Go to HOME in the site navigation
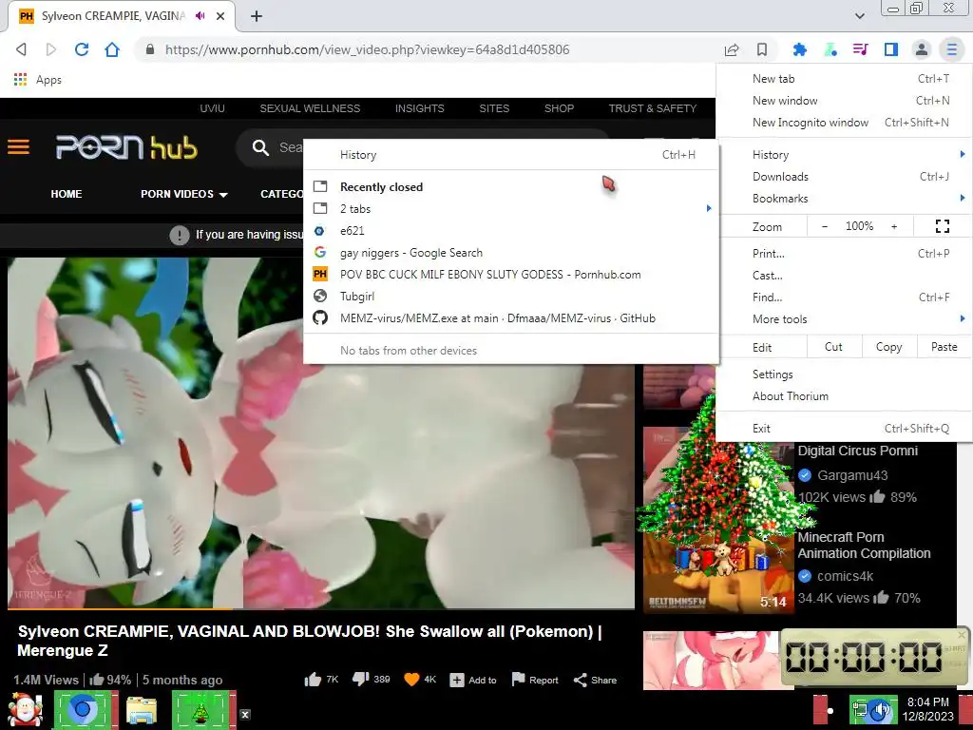The image size is (973, 730). click(x=67, y=194)
